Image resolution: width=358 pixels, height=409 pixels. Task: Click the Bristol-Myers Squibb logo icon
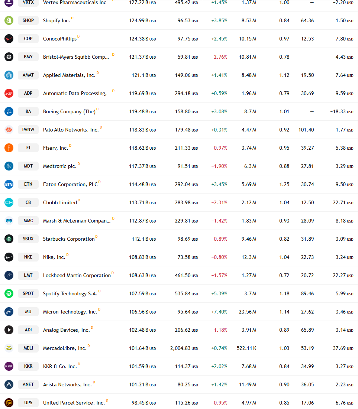click(x=9, y=57)
